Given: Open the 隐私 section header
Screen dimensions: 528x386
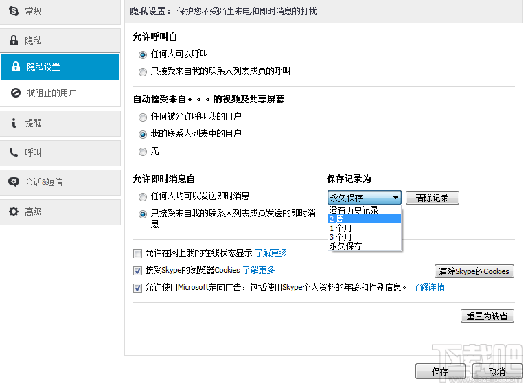Looking at the screenshot, I should [x=60, y=41].
